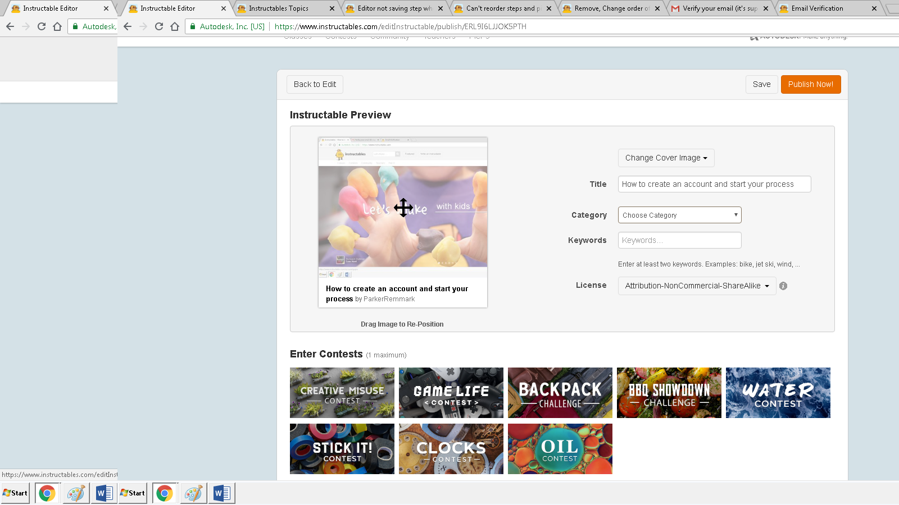Click home icon in front window
The width and height of the screenshot is (899, 505).
click(x=175, y=26)
